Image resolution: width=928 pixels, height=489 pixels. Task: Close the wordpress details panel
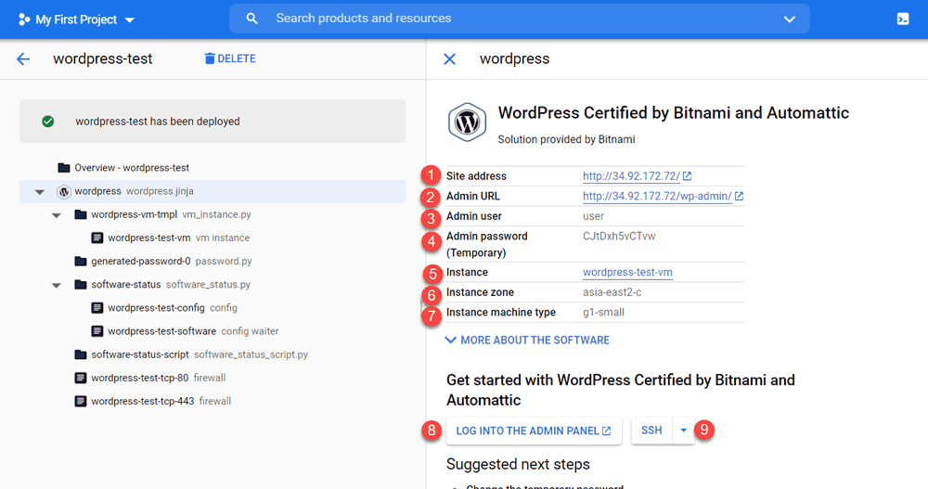point(450,58)
